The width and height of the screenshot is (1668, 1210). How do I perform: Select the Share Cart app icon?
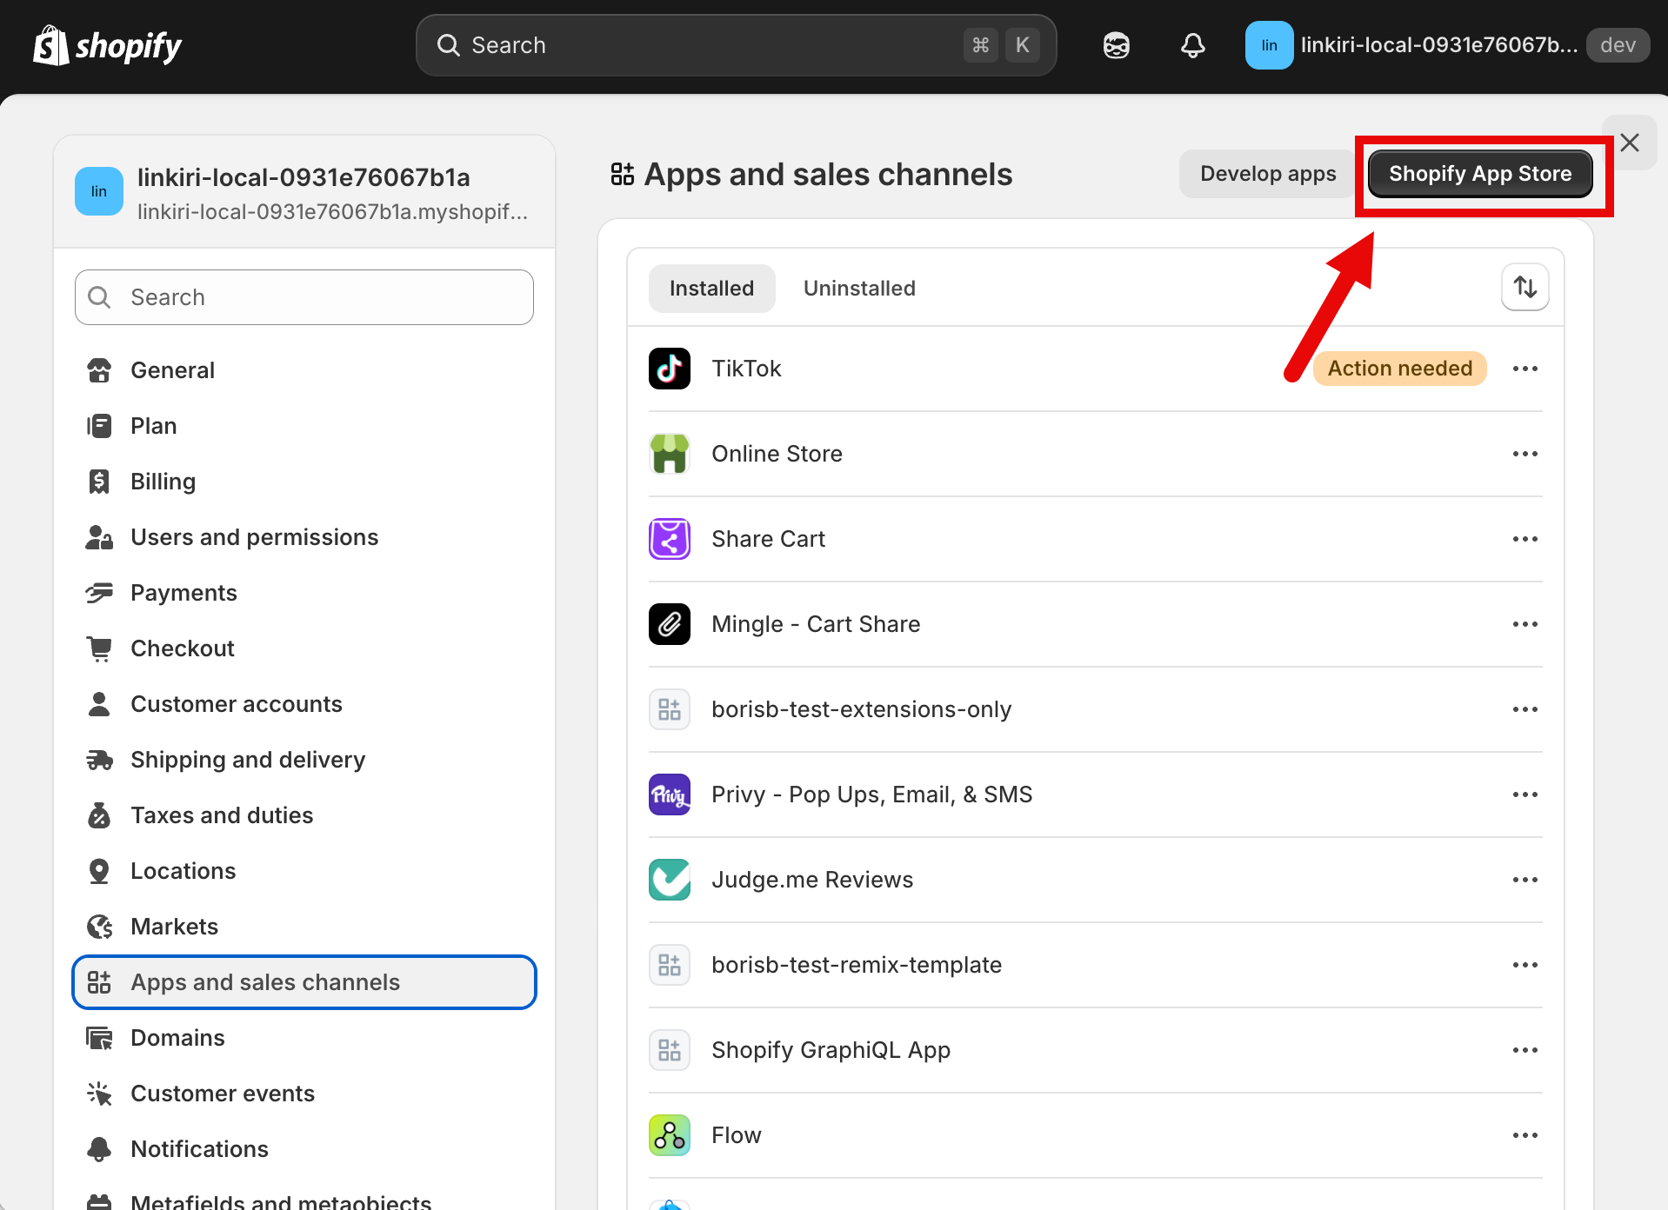point(668,538)
